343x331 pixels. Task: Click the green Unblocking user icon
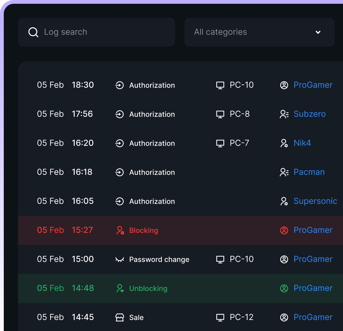click(x=120, y=288)
